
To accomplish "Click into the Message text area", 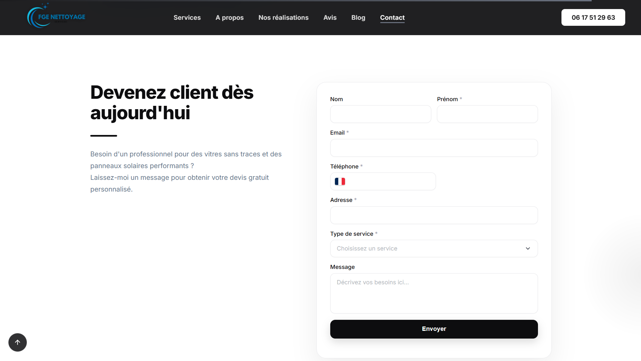I will 434,293.
